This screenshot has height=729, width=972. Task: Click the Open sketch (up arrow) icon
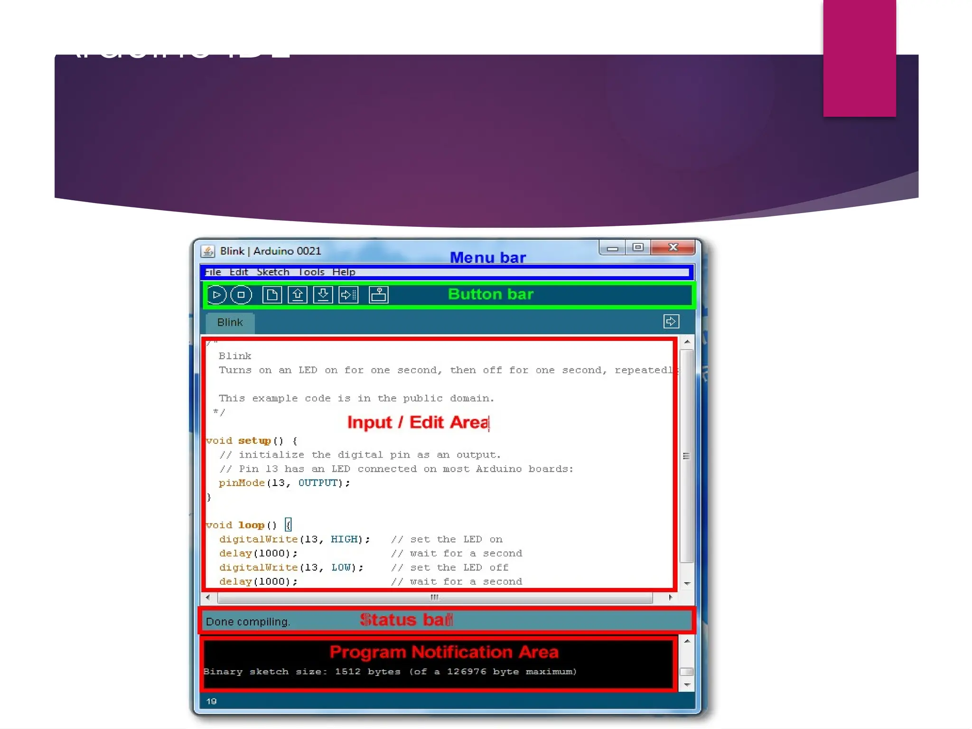(x=298, y=295)
